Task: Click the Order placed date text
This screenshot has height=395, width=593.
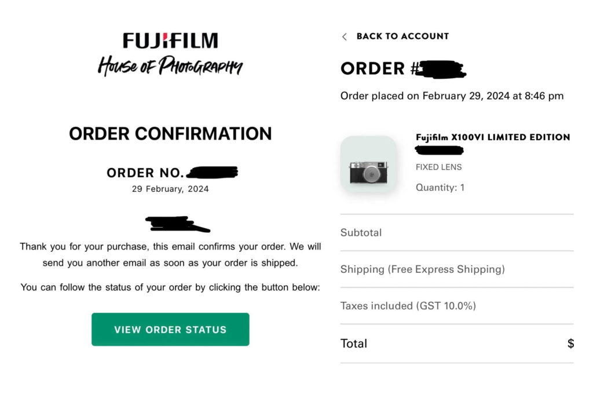Action: 452,96
